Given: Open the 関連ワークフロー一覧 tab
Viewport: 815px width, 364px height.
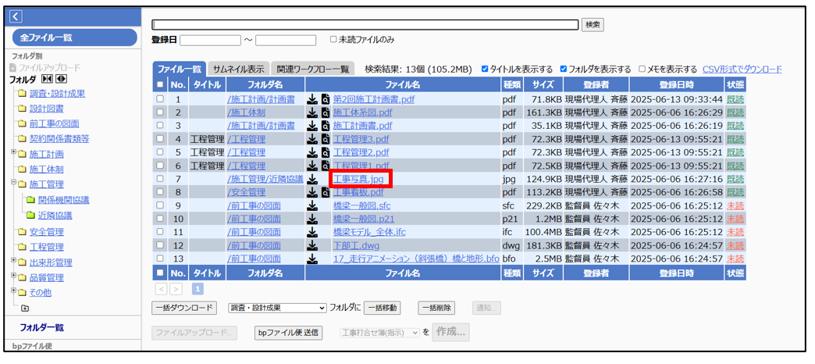Looking at the screenshot, I should click(x=313, y=69).
